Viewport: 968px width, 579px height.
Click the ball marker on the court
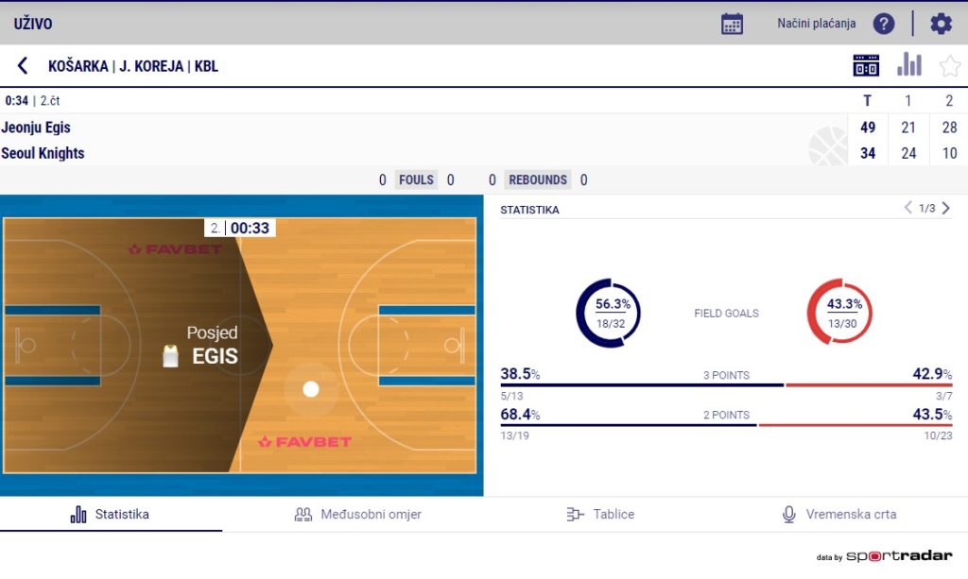click(311, 389)
